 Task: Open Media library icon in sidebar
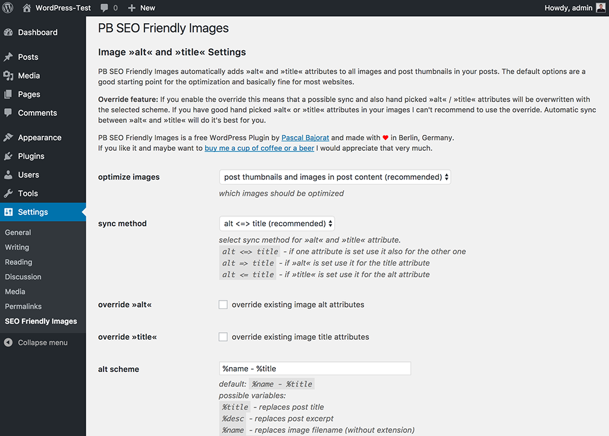[8, 75]
